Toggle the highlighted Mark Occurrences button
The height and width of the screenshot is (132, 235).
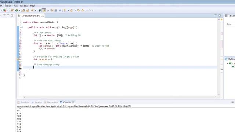(x=44, y=10)
